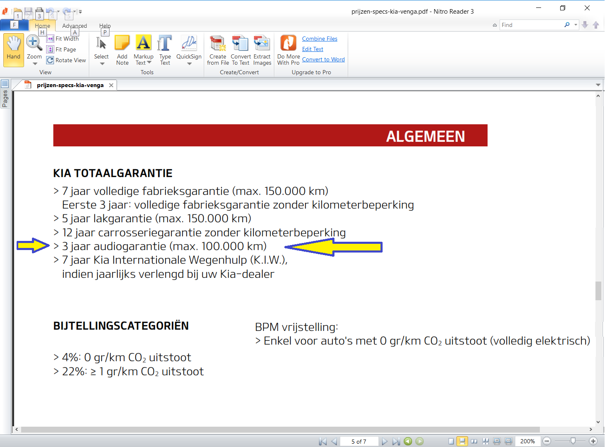
Task: Expand Markup Text dropdown arrow
Action: tap(149, 63)
